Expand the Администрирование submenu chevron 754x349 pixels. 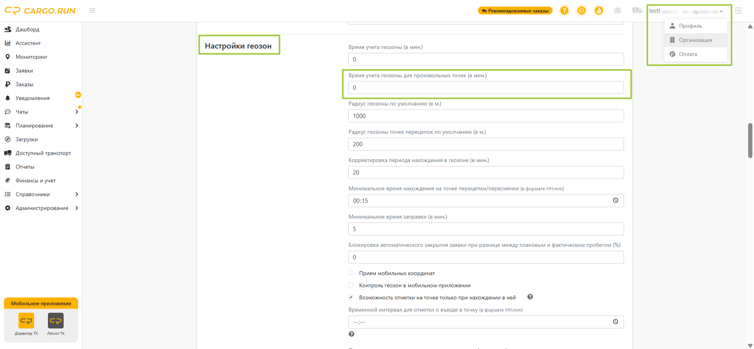pyautogui.click(x=77, y=208)
